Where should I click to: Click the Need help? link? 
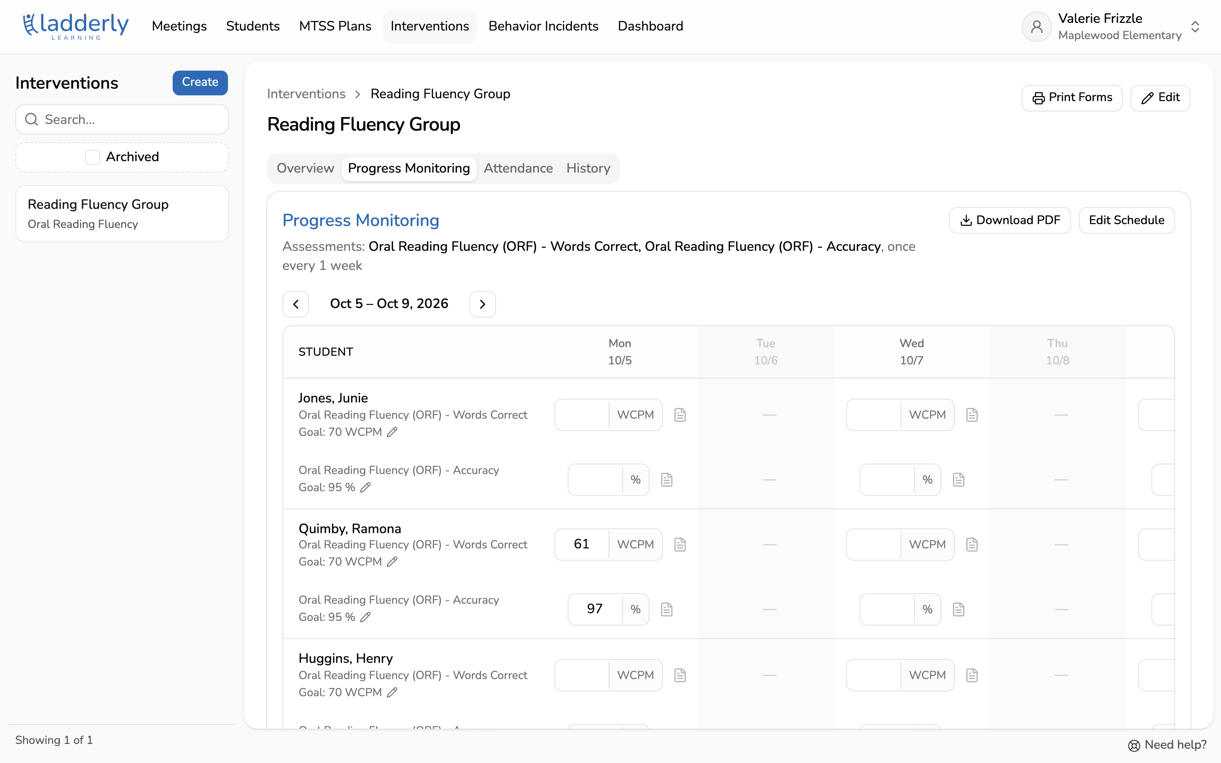point(1167,745)
